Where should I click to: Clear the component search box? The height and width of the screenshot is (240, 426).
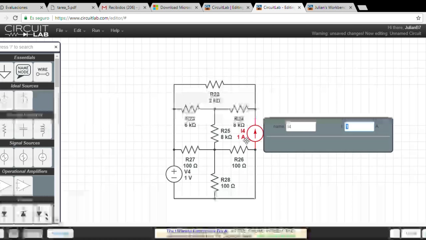(x=56, y=47)
